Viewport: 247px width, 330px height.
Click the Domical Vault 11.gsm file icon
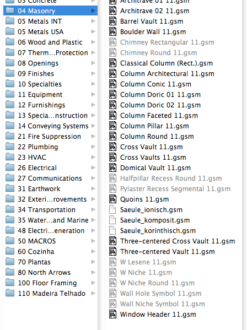[x=112, y=168]
